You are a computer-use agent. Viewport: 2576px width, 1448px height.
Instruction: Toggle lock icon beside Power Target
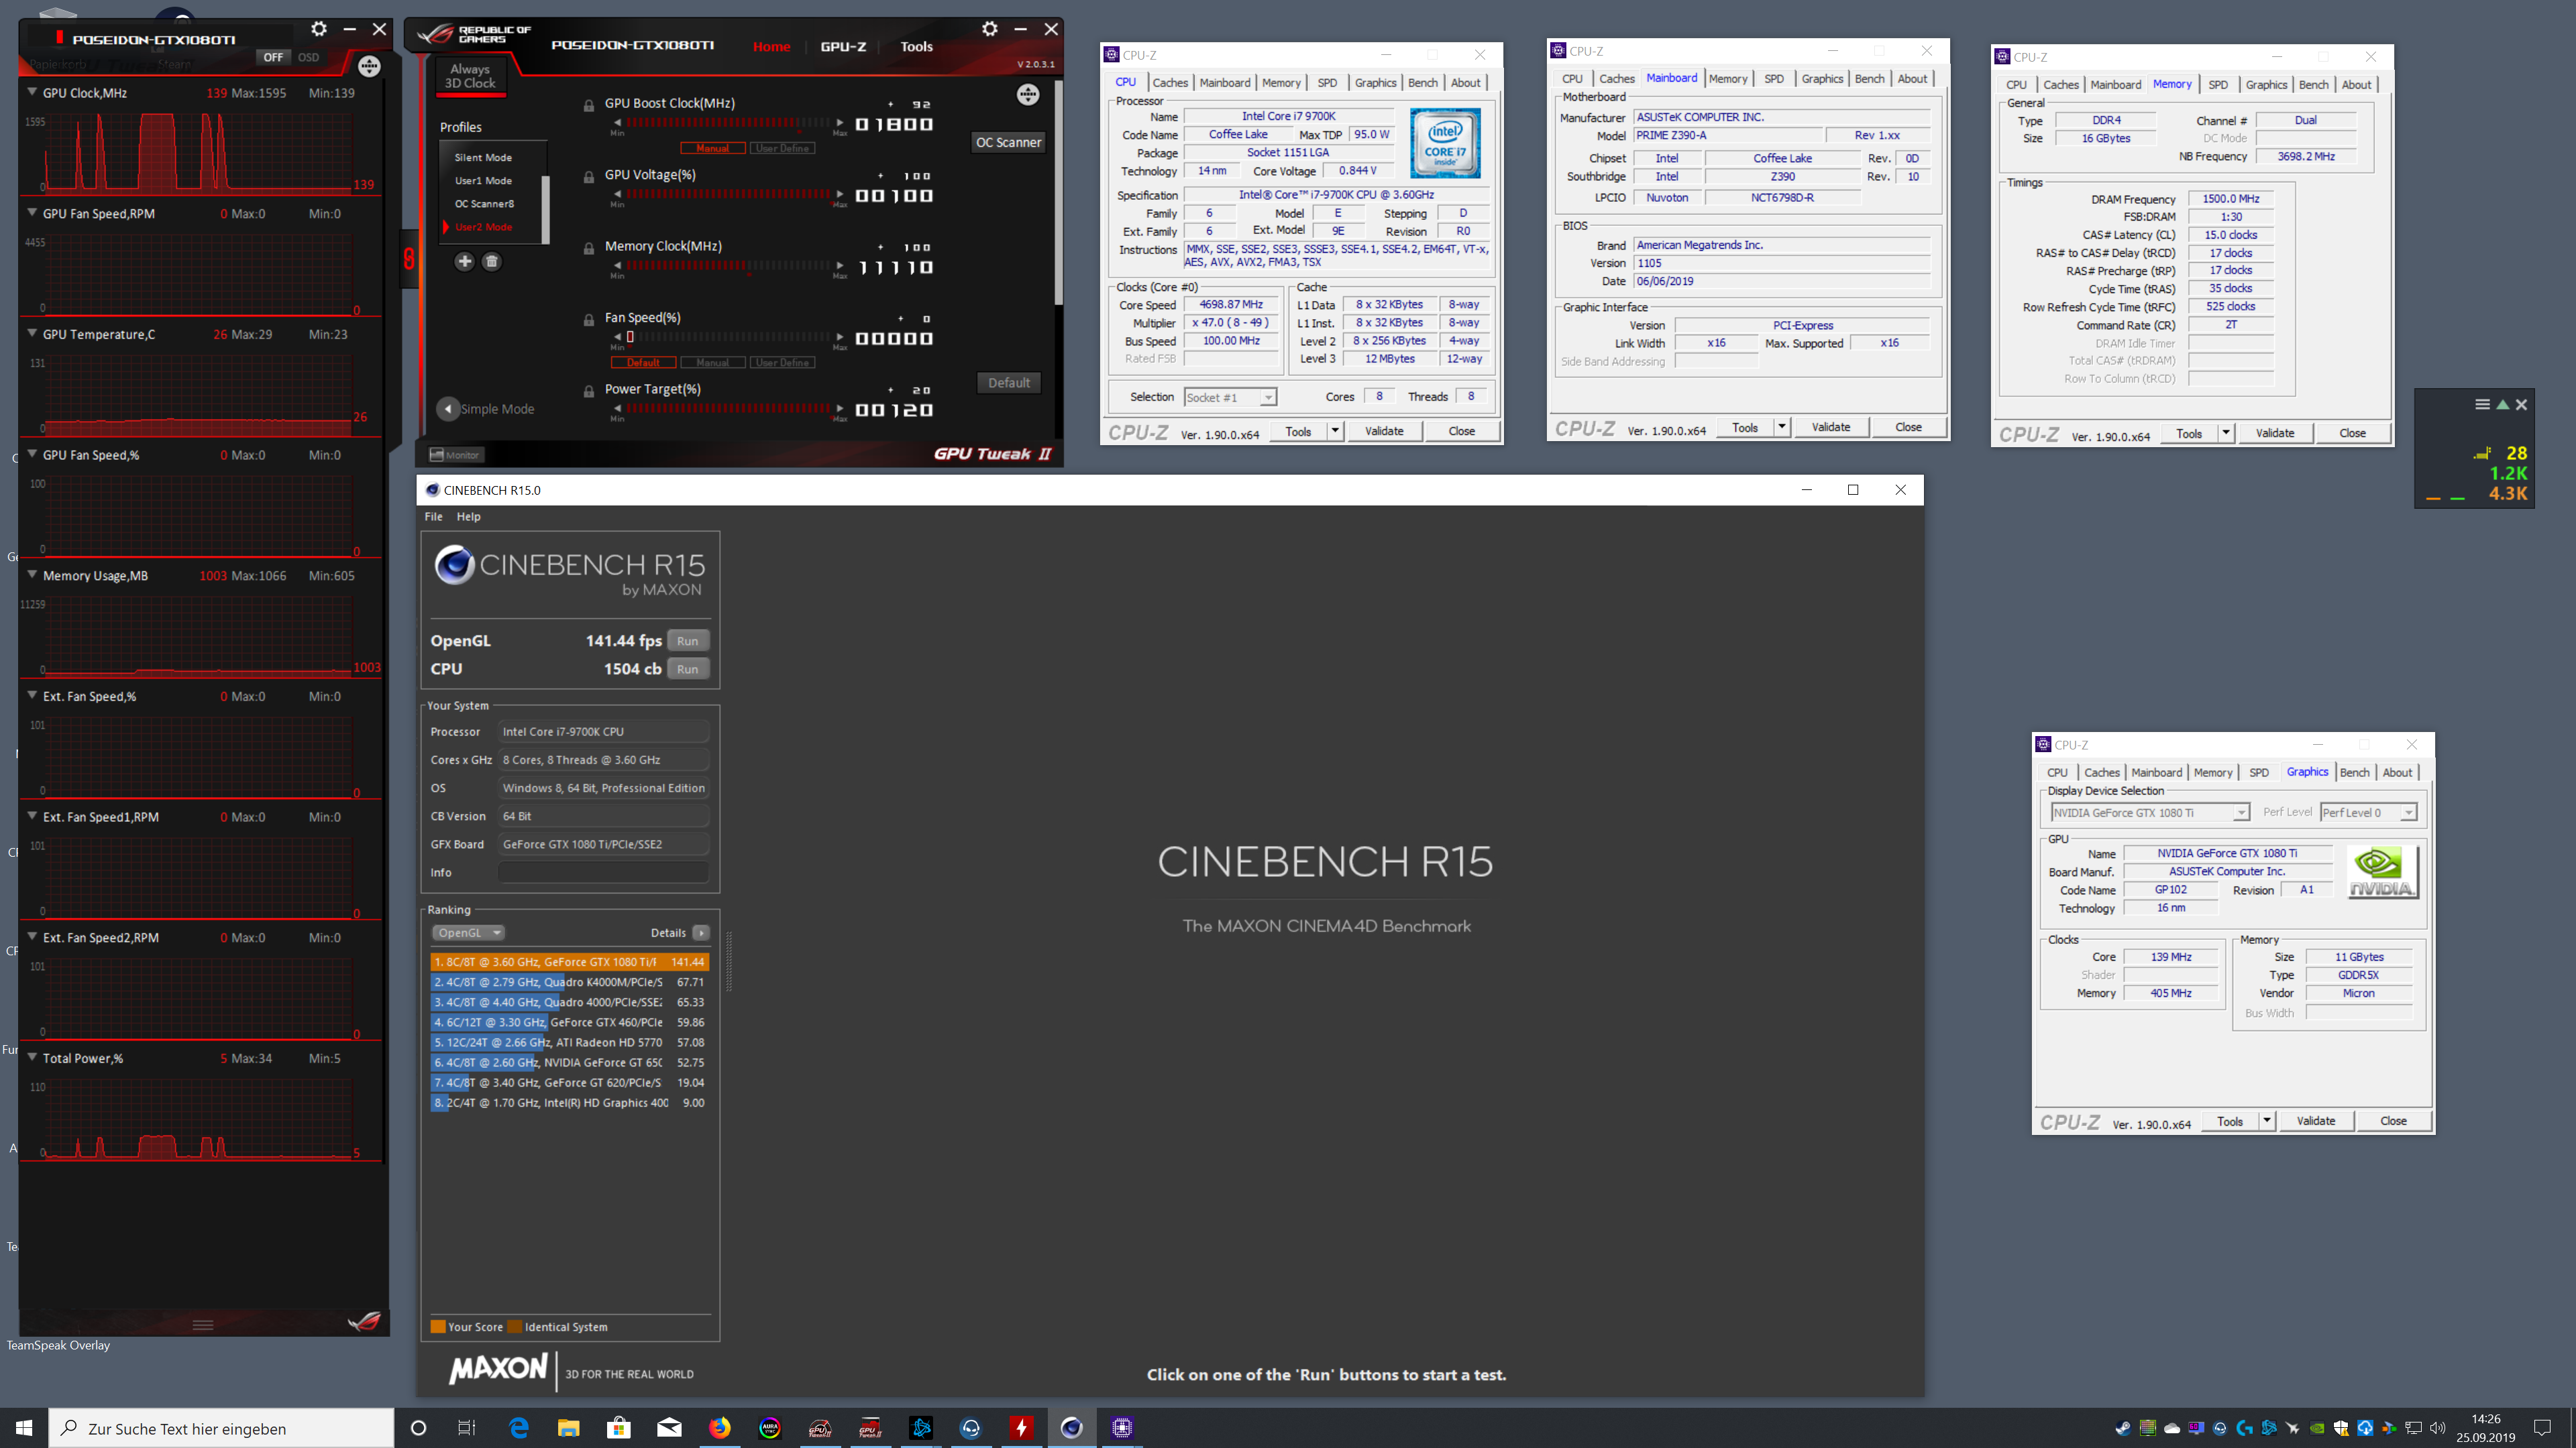[589, 391]
